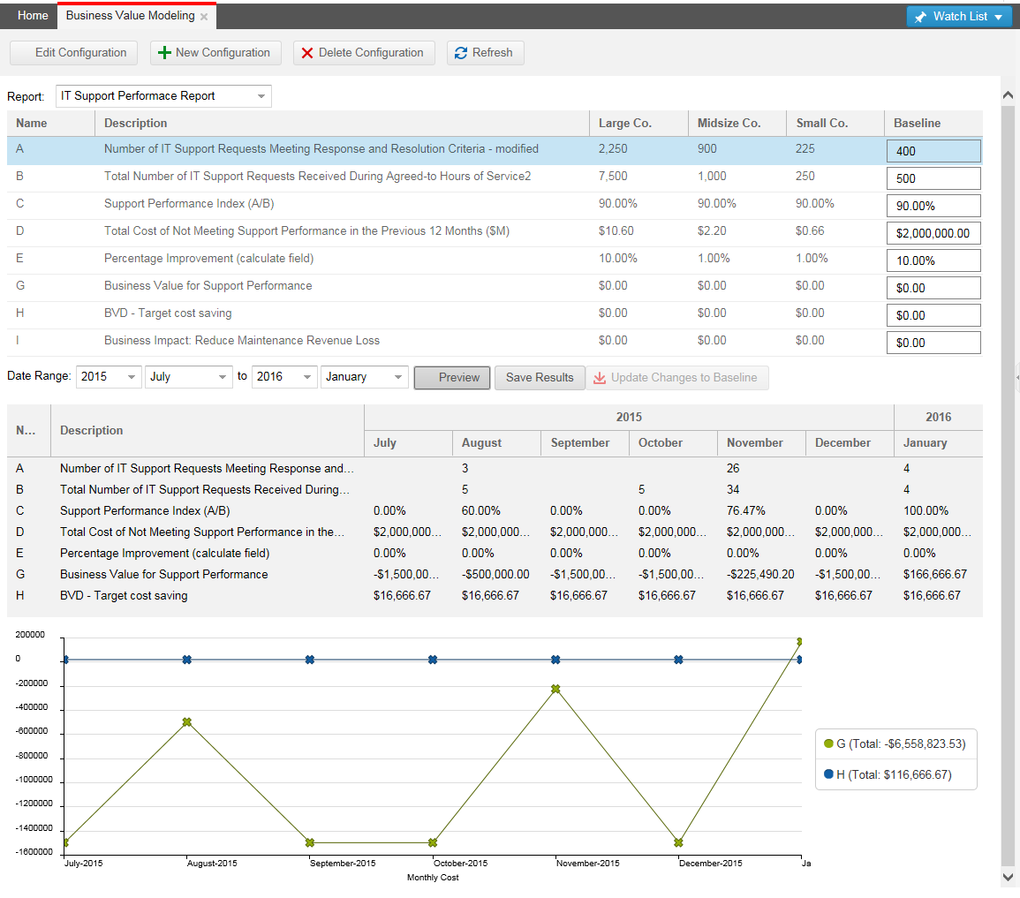This screenshot has height=898, width=1020.
Task: Click the Update Changes to Baseline download icon
Action: coord(600,378)
